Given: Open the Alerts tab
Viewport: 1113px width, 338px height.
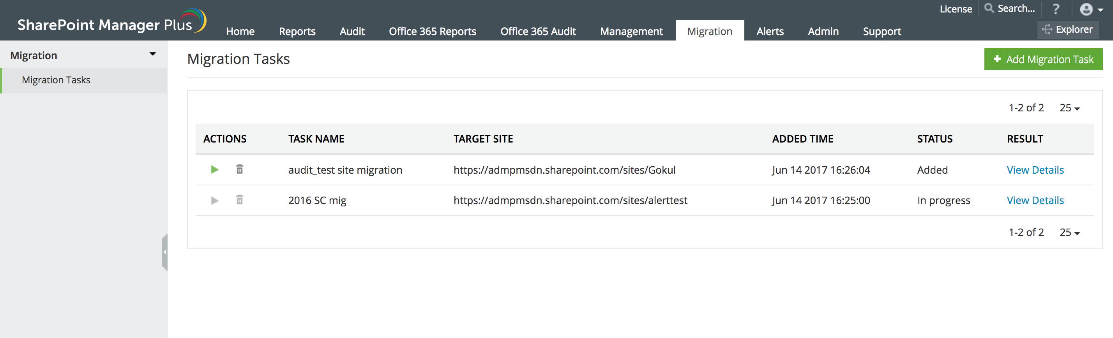Looking at the screenshot, I should click(x=770, y=32).
